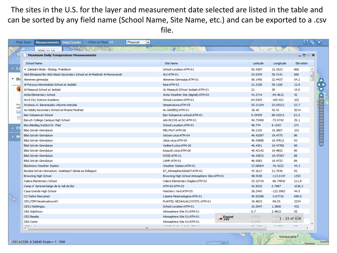Click the horizontal scrollbar thumb under the table
Screen dimensions: 337x253
coord(147,228)
